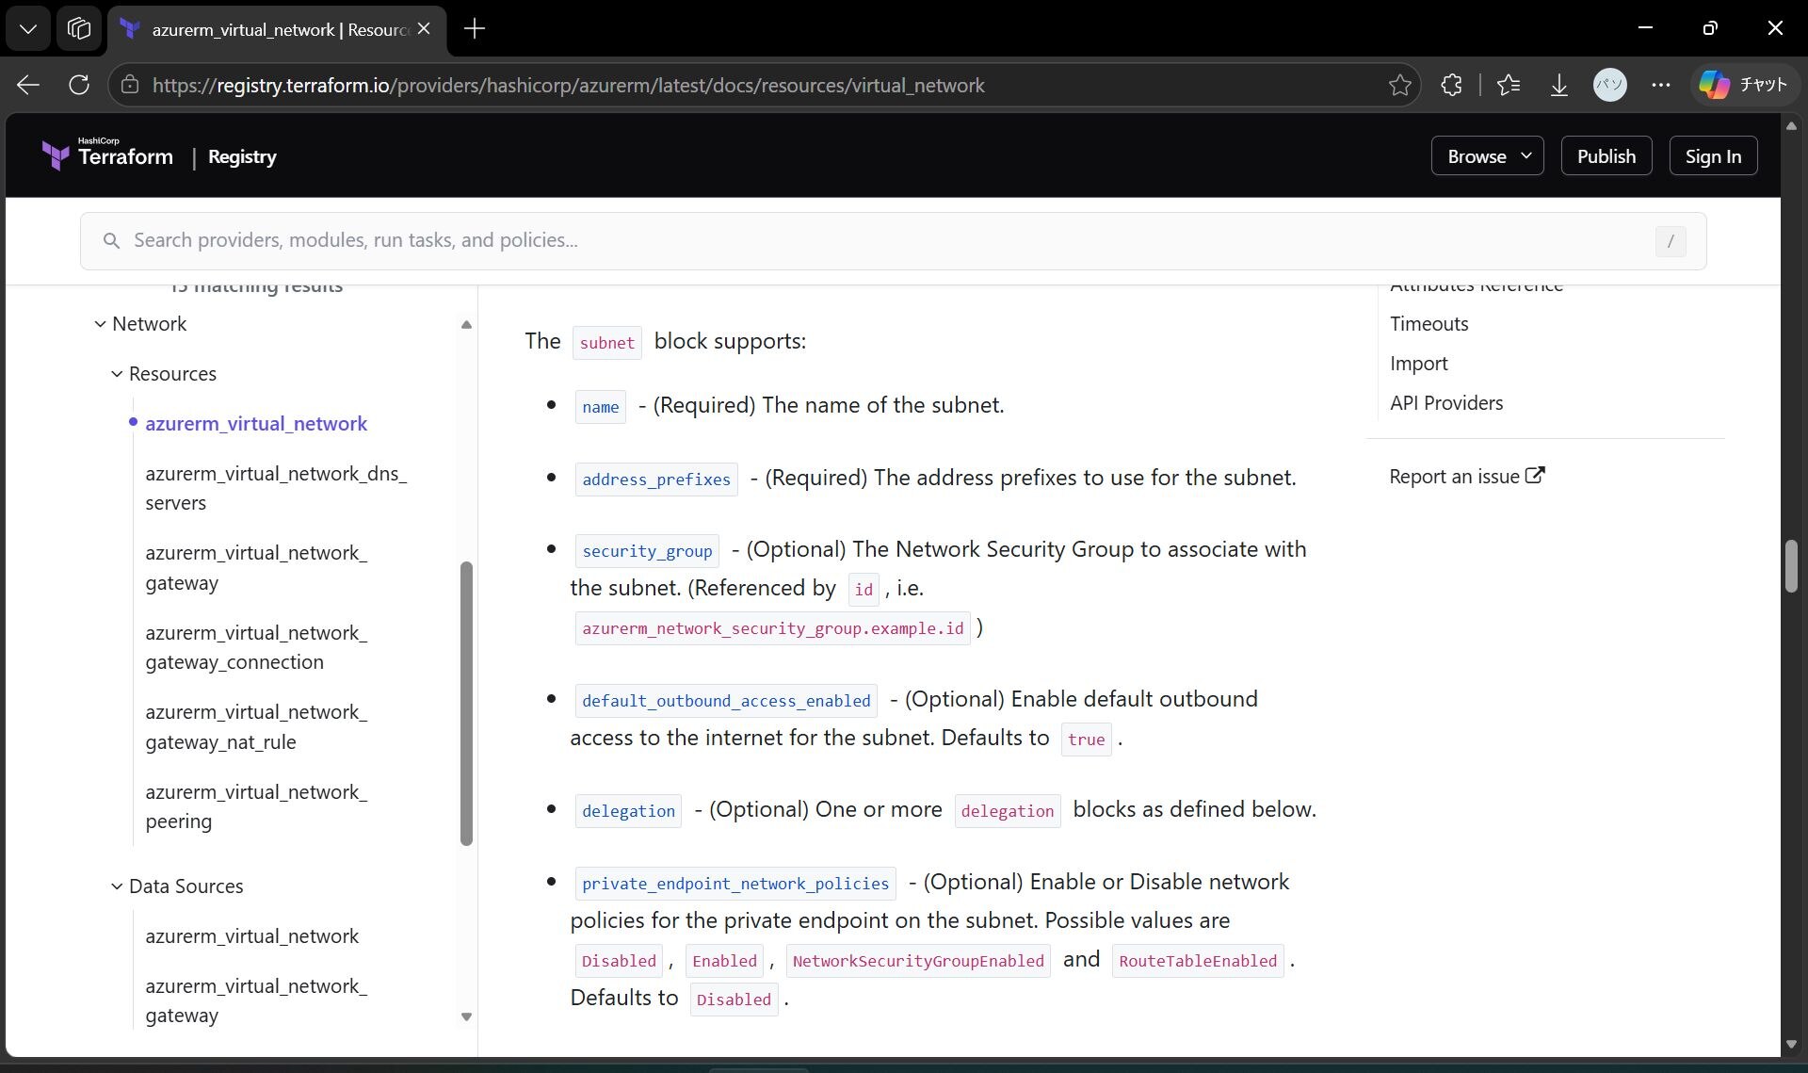
Task: Open the Browse dropdown menu
Action: click(1488, 156)
